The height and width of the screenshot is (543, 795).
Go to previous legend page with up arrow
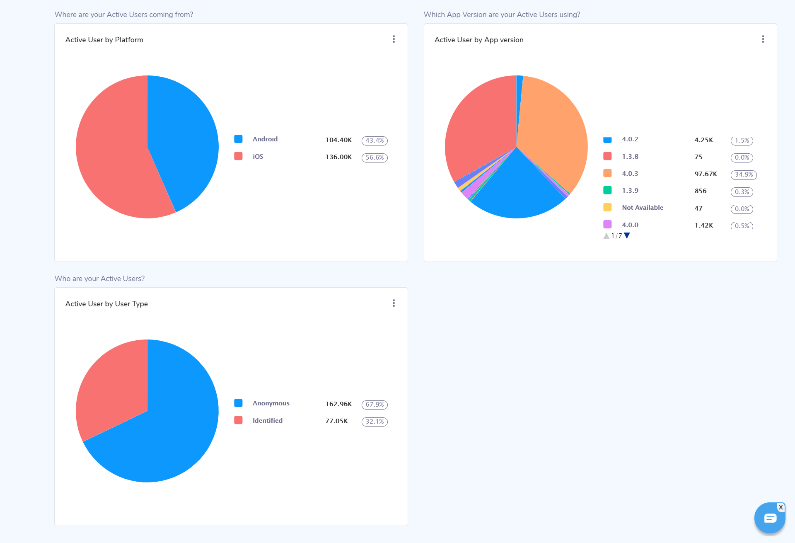click(607, 235)
